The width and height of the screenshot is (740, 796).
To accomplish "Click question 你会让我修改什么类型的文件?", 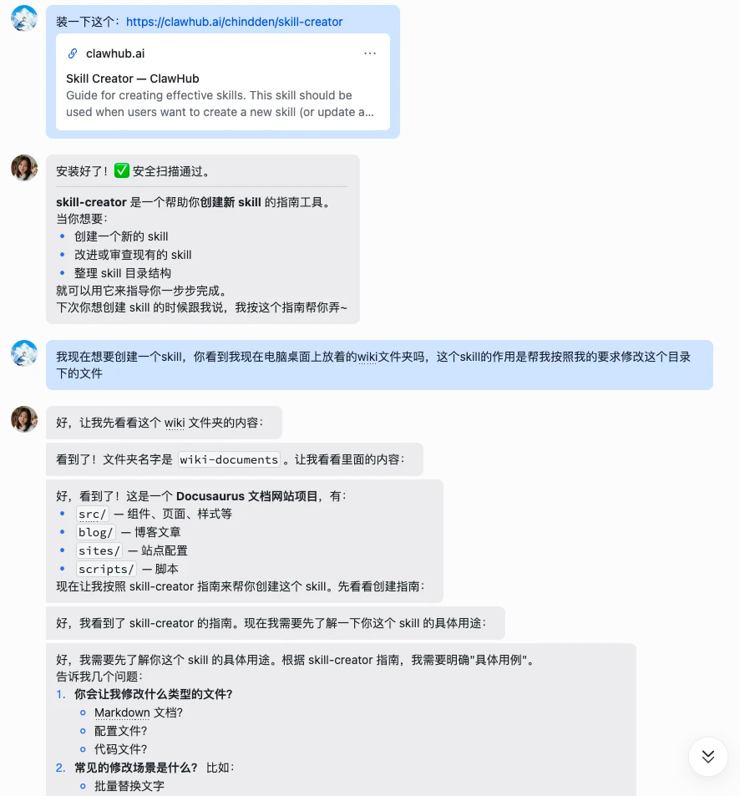I will 154,694.
